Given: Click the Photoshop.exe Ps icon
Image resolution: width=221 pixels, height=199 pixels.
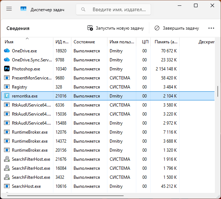Looking at the screenshot, I should [7, 69].
